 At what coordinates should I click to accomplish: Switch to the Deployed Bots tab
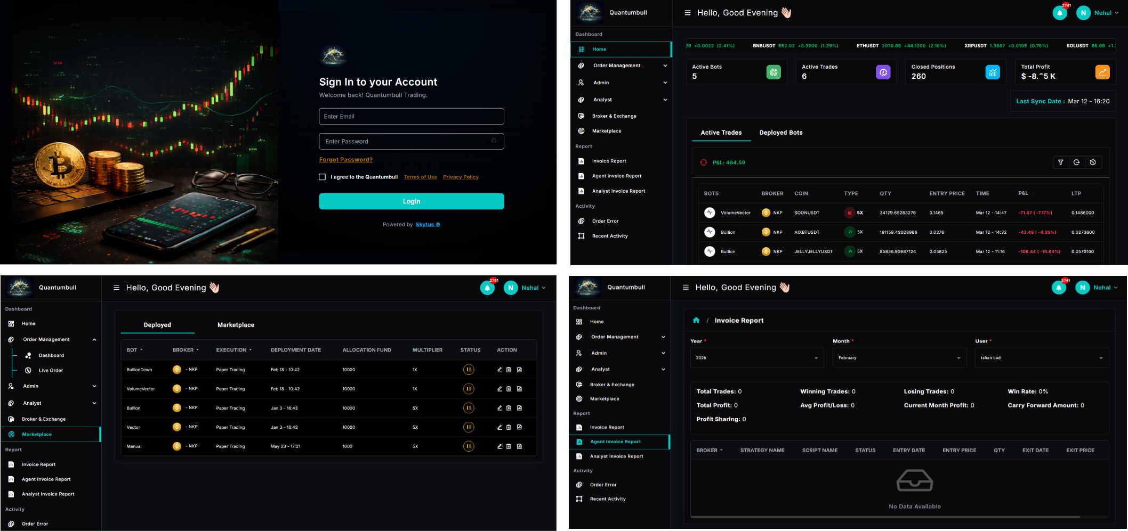[x=780, y=133]
